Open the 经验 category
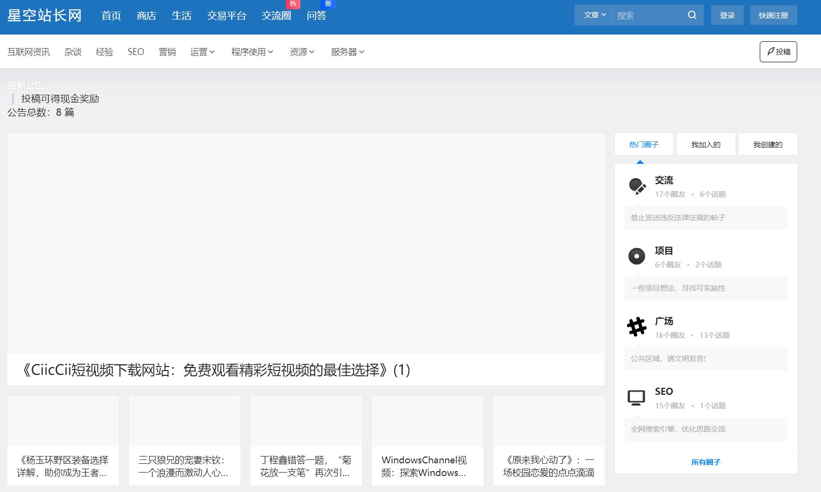 pyautogui.click(x=105, y=52)
